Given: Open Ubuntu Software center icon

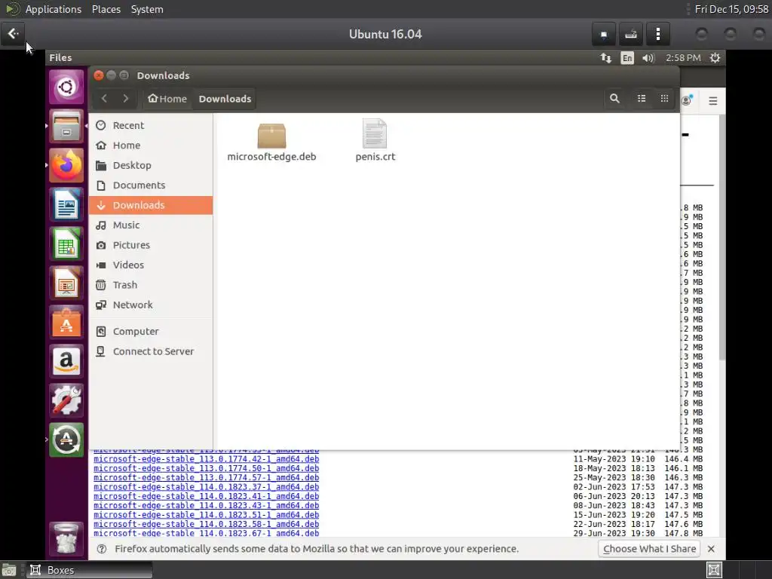Looking at the screenshot, I should coord(66,323).
